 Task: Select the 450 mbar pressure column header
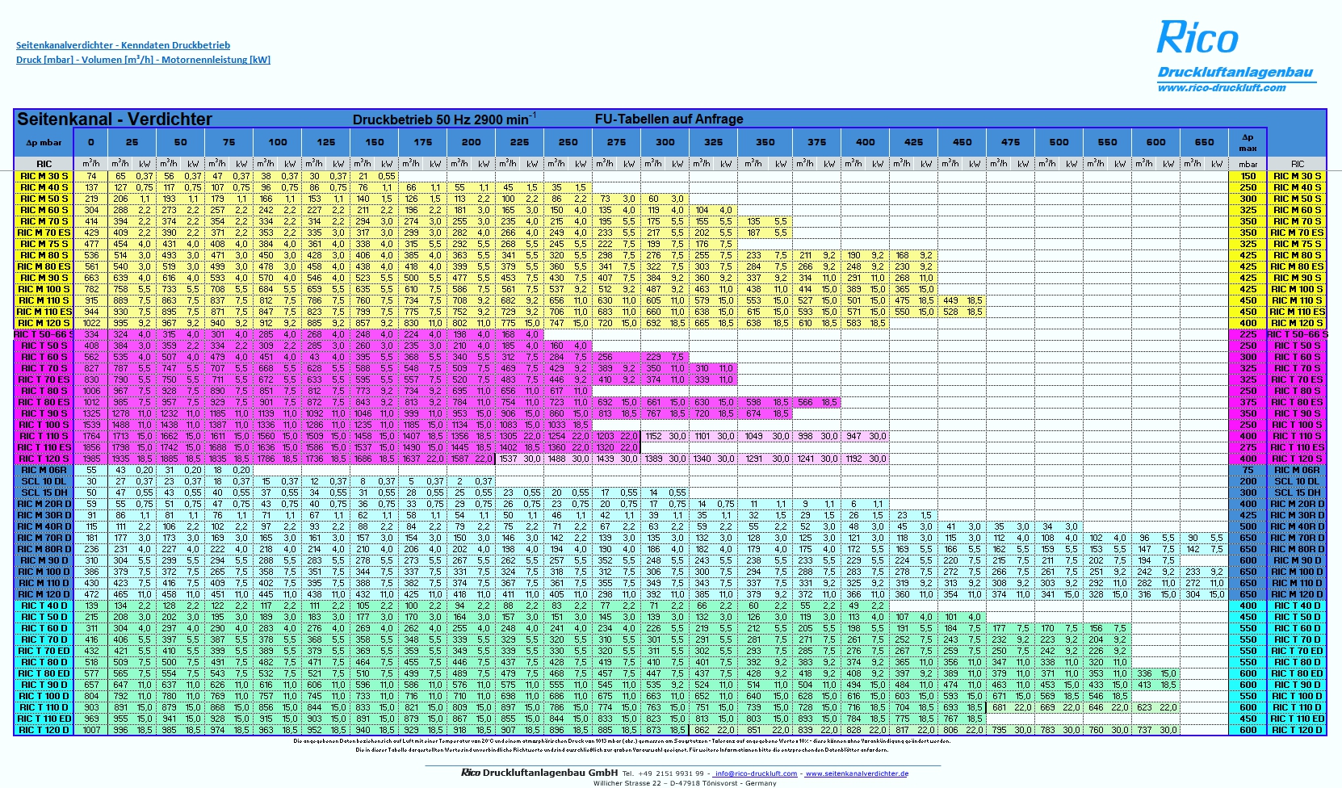click(x=962, y=142)
